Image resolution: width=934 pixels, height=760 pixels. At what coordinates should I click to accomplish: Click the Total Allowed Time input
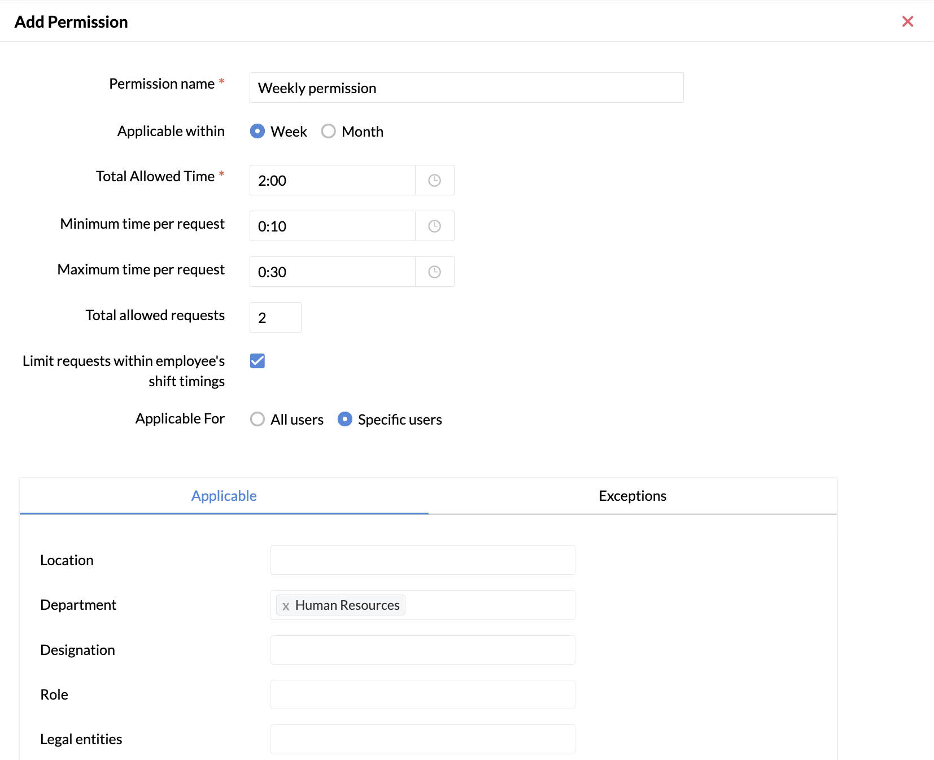pos(333,180)
